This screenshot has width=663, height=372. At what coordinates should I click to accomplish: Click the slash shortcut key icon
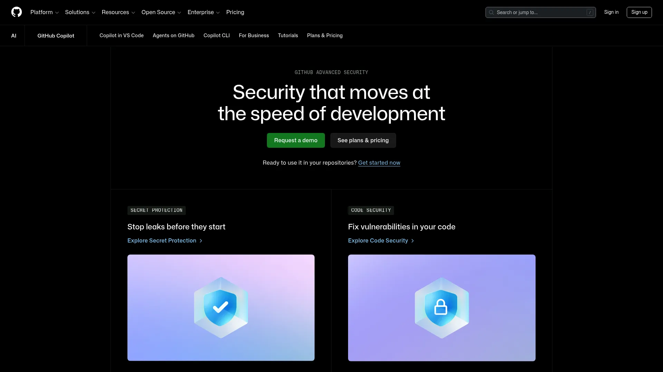click(590, 12)
